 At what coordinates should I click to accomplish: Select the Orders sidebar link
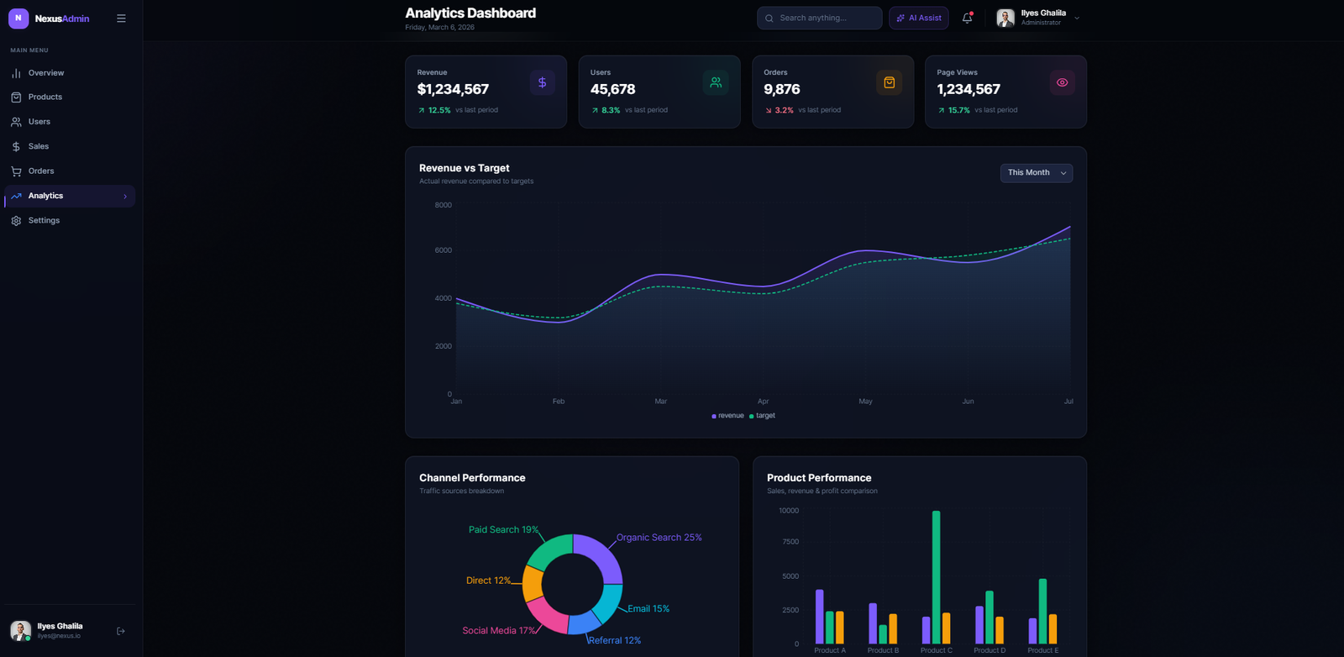pos(41,171)
